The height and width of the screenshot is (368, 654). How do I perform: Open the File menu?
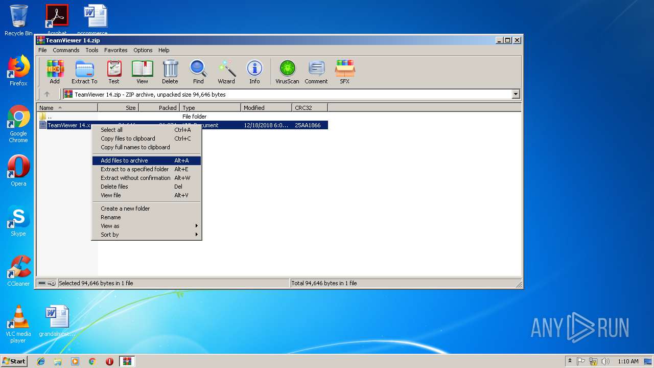42,50
